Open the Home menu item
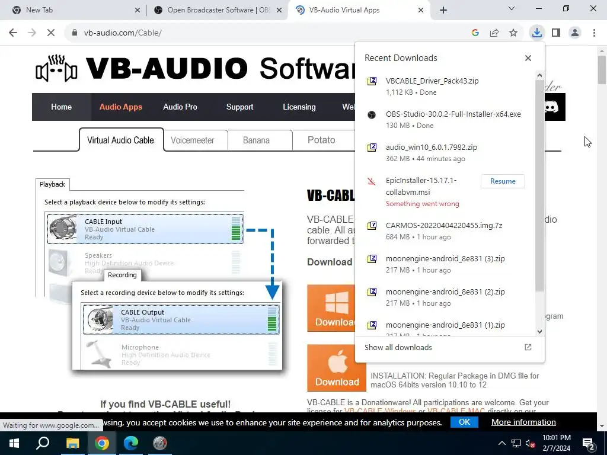Viewport: 607px width, 455px height. click(61, 107)
